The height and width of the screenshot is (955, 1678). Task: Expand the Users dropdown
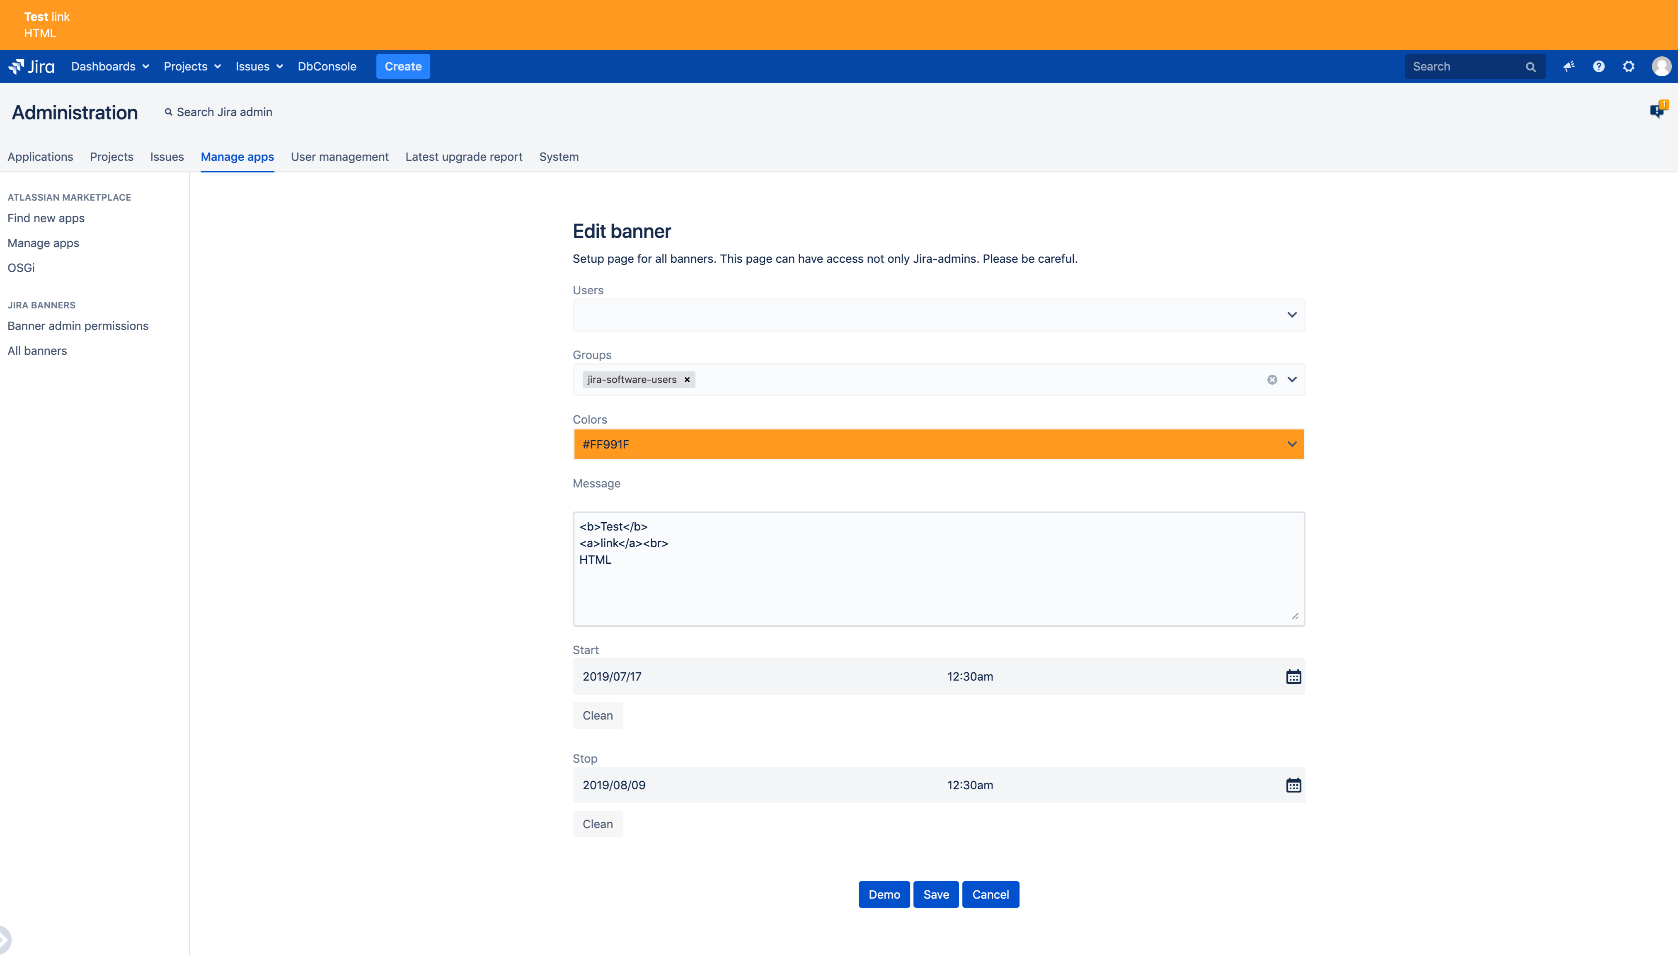click(1292, 315)
